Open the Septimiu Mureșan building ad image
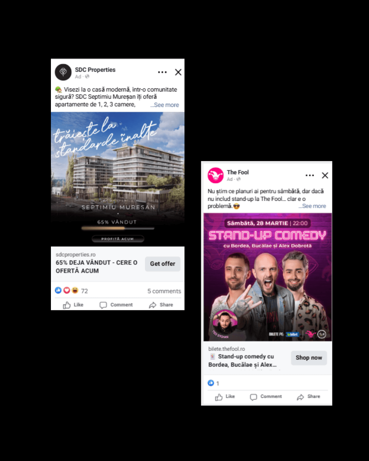This screenshot has width=369, height=461. pos(118,179)
